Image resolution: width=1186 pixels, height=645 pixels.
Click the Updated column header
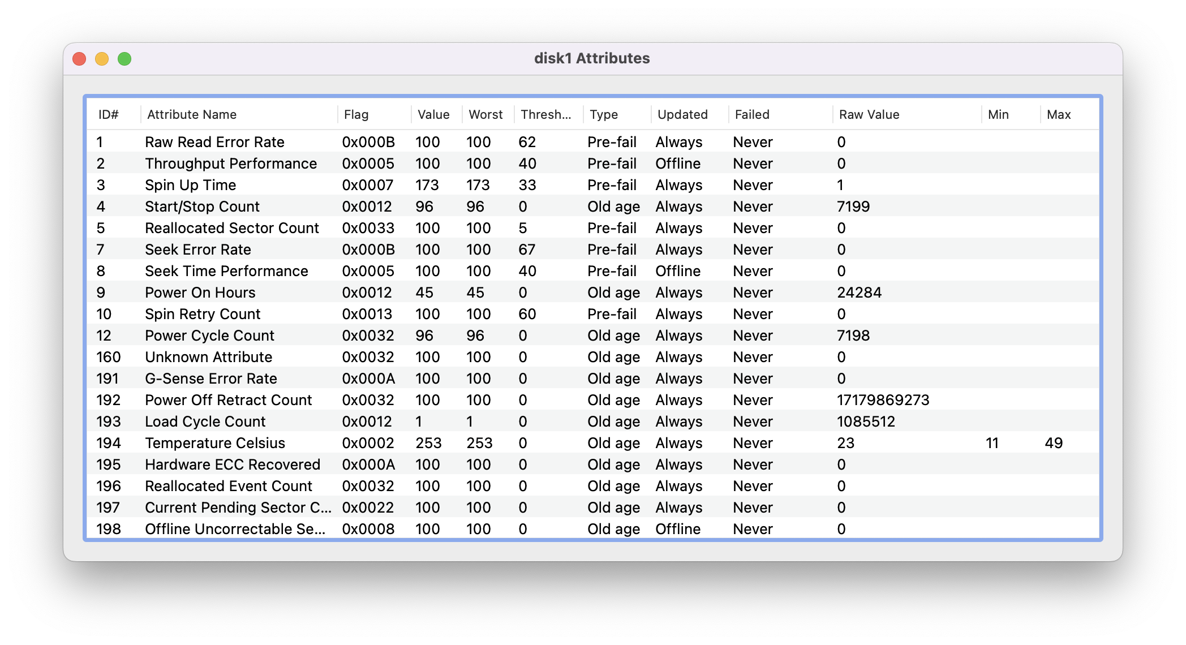pos(682,115)
